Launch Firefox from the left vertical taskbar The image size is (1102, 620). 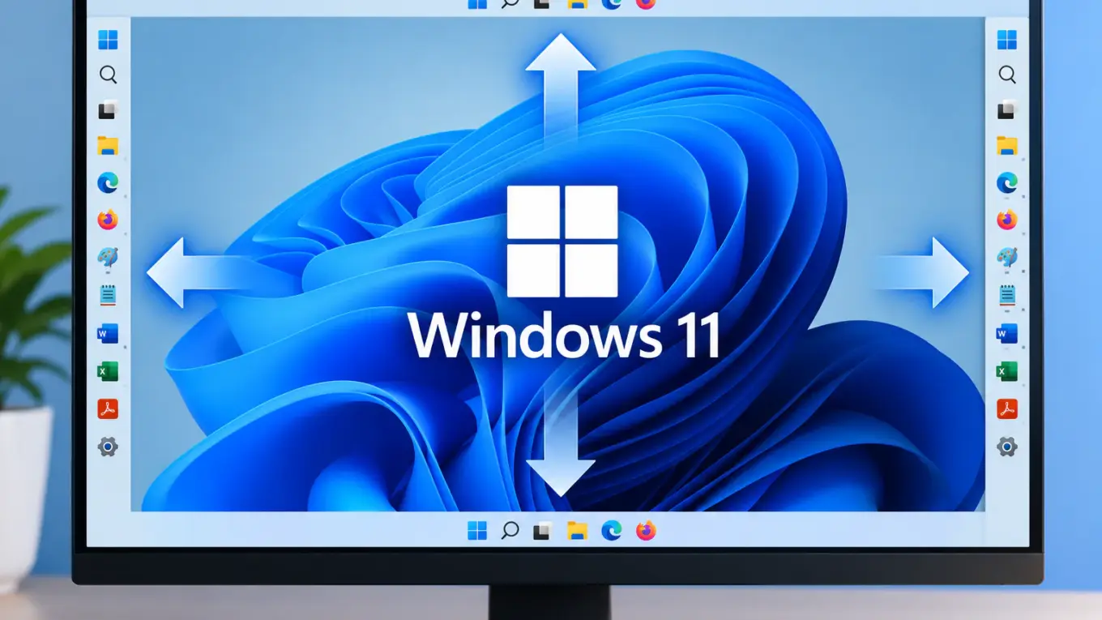pyautogui.click(x=108, y=220)
